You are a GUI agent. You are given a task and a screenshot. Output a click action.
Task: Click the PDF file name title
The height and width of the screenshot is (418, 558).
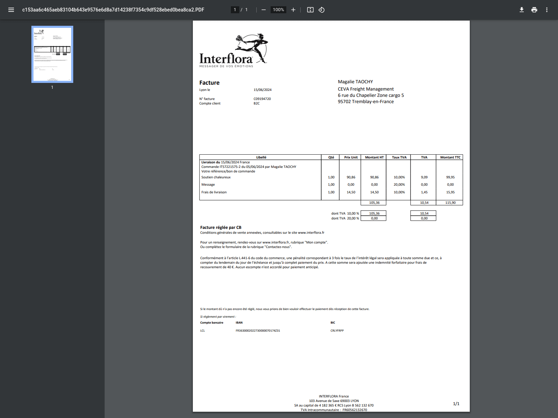point(113,10)
